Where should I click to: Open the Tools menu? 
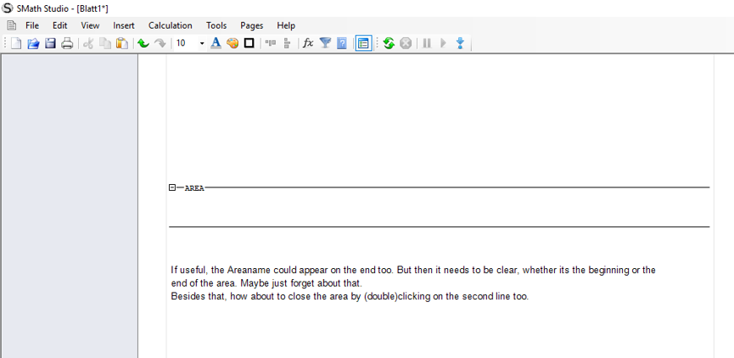pyautogui.click(x=216, y=25)
